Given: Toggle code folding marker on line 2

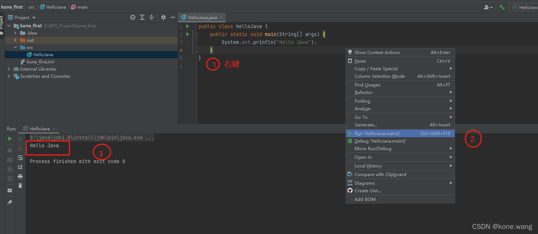Looking at the screenshot, I should point(196,35).
